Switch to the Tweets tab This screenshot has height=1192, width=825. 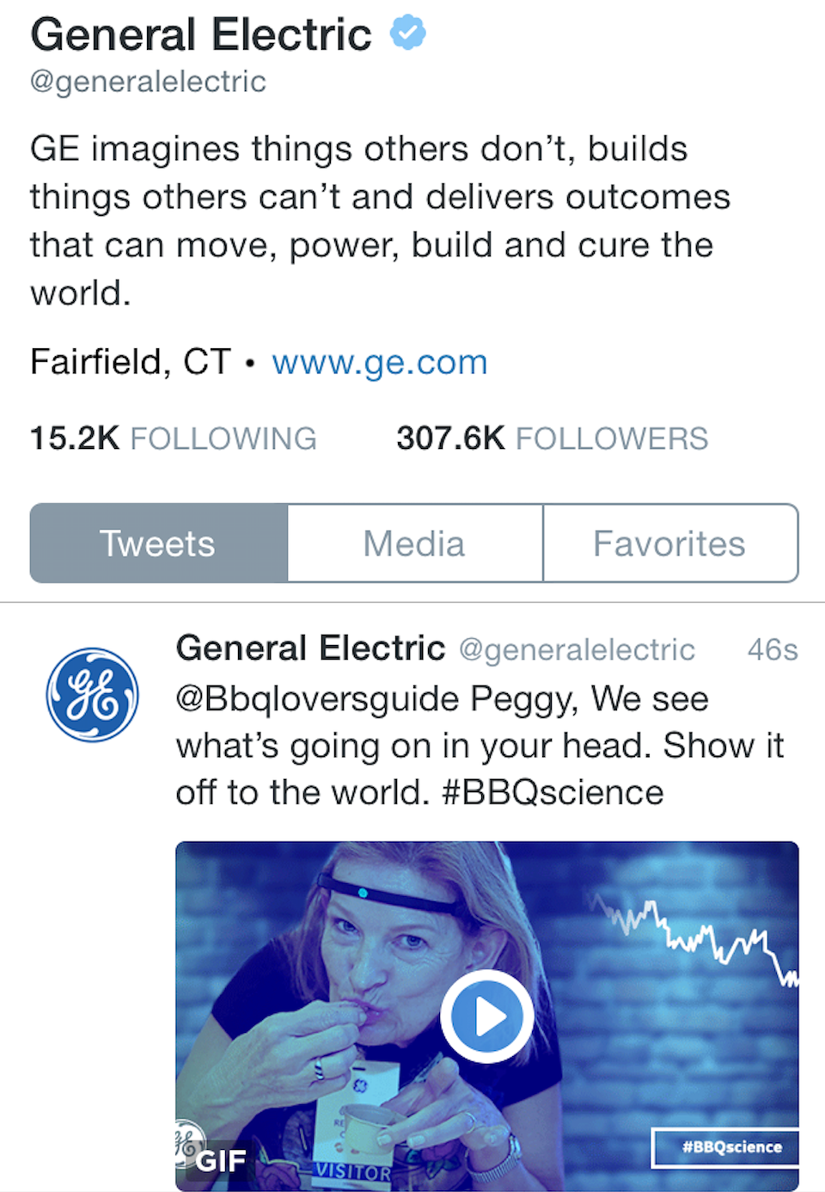pos(158,544)
